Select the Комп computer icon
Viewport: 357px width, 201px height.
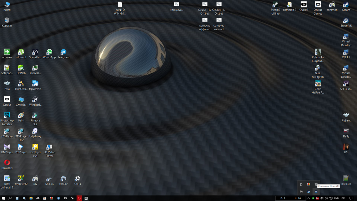[7, 6]
